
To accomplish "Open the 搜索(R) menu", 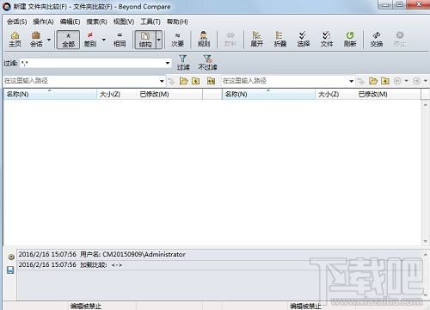I will click(x=96, y=22).
